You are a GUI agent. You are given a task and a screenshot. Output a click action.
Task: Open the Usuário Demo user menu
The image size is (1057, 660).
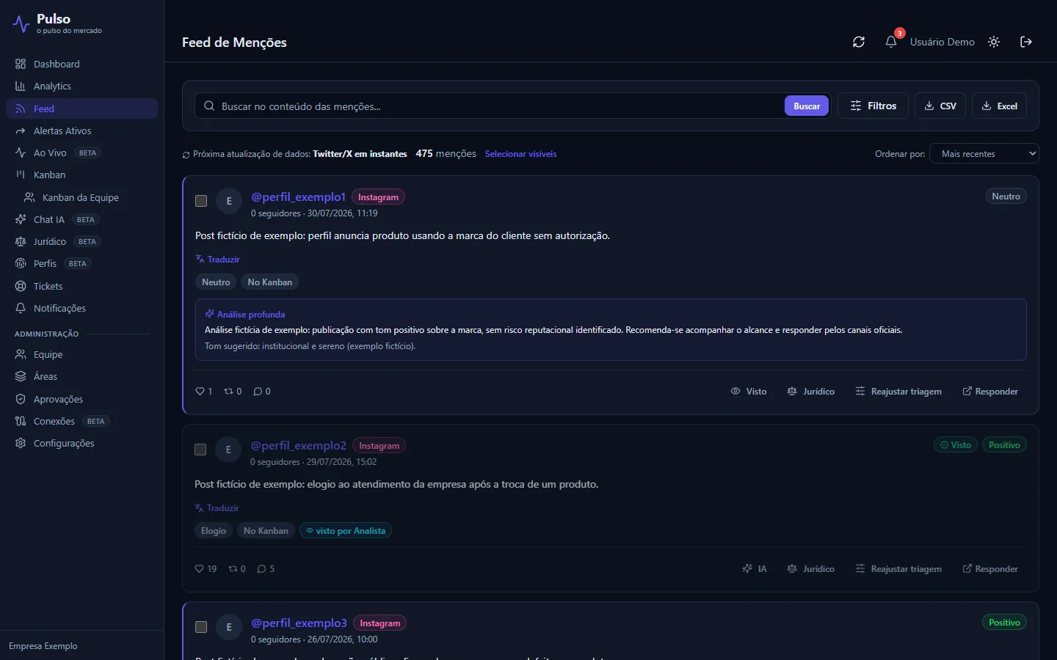(x=942, y=42)
